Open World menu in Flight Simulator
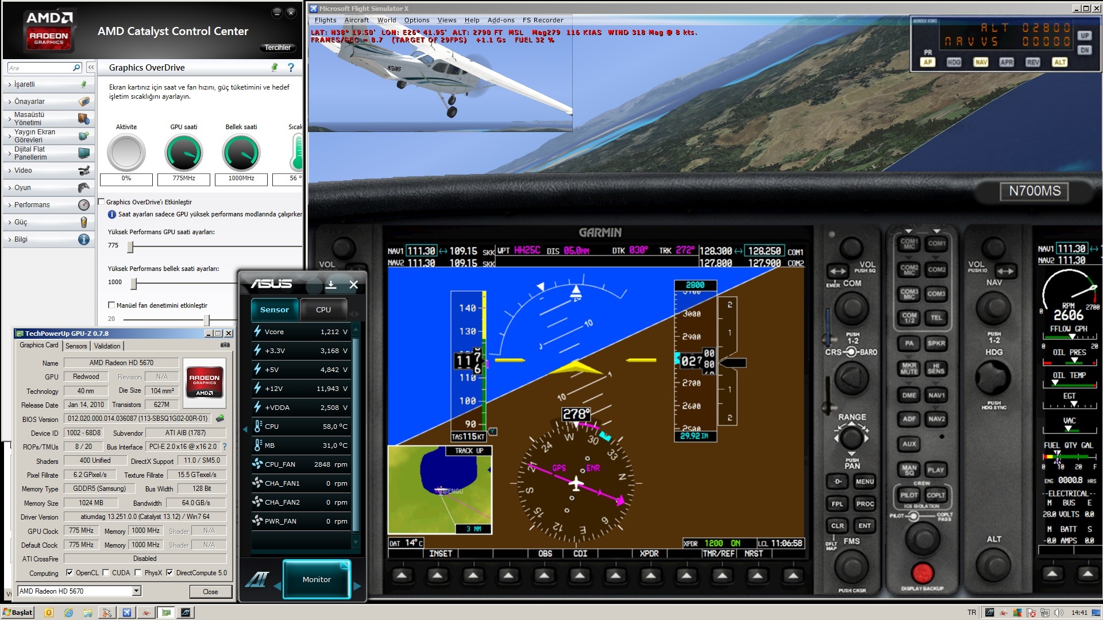The height and width of the screenshot is (620, 1103). point(387,20)
